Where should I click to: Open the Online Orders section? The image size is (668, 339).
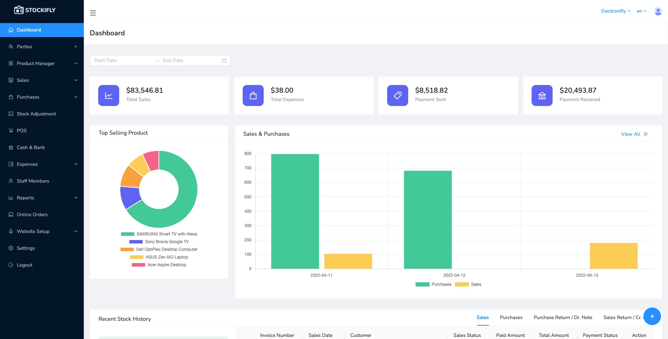[x=32, y=214]
